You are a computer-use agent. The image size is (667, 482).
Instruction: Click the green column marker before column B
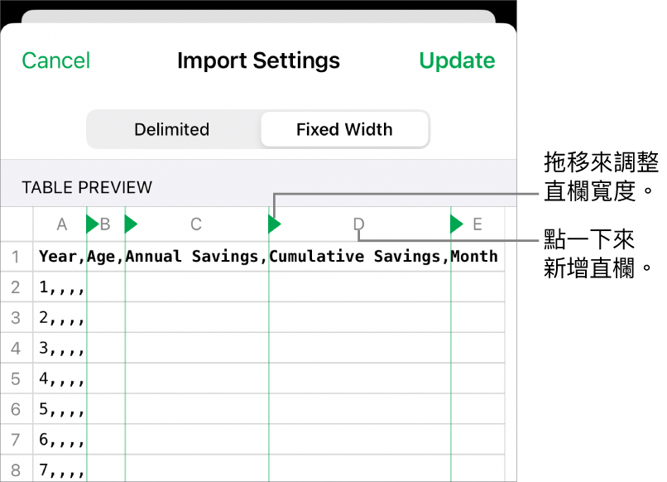coord(92,224)
